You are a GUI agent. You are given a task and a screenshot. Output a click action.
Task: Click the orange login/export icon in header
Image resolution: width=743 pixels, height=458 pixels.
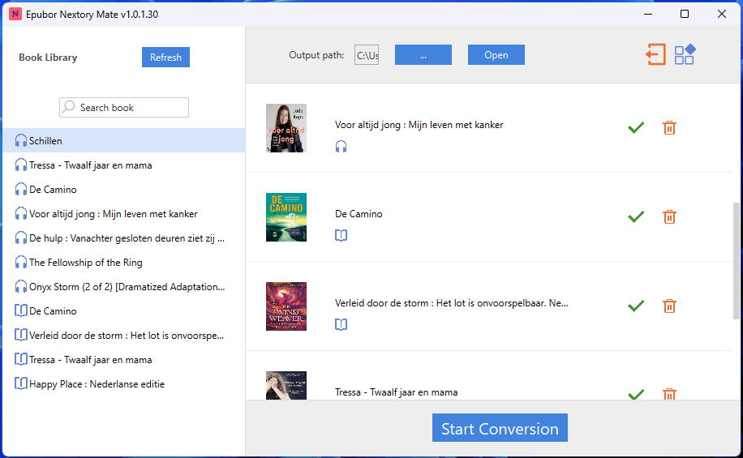(x=655, y=54)
